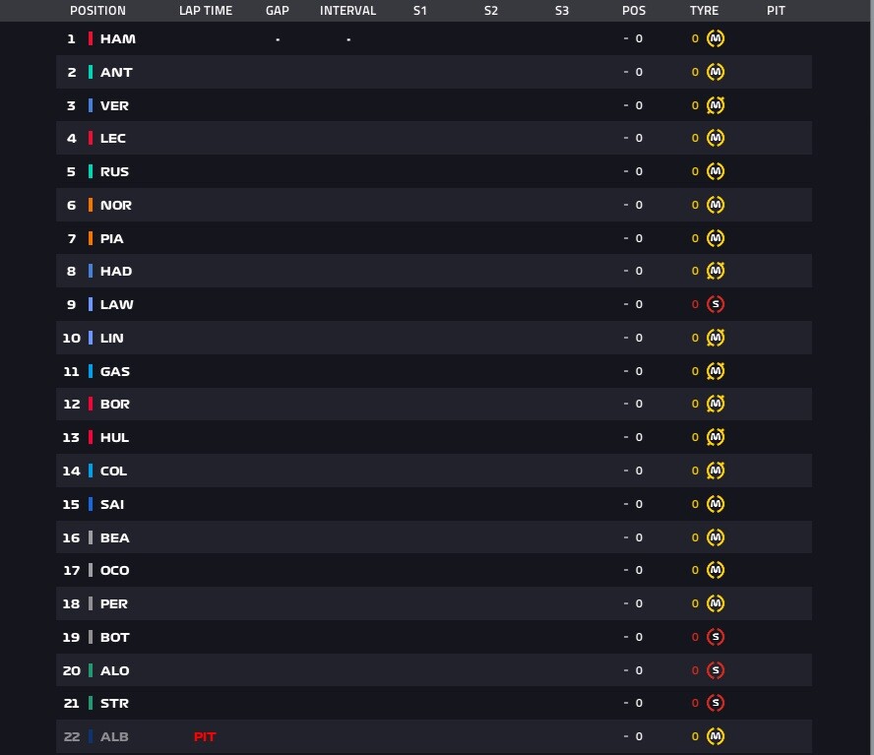Select BOT's red soft tyre icon

point(716,637)
